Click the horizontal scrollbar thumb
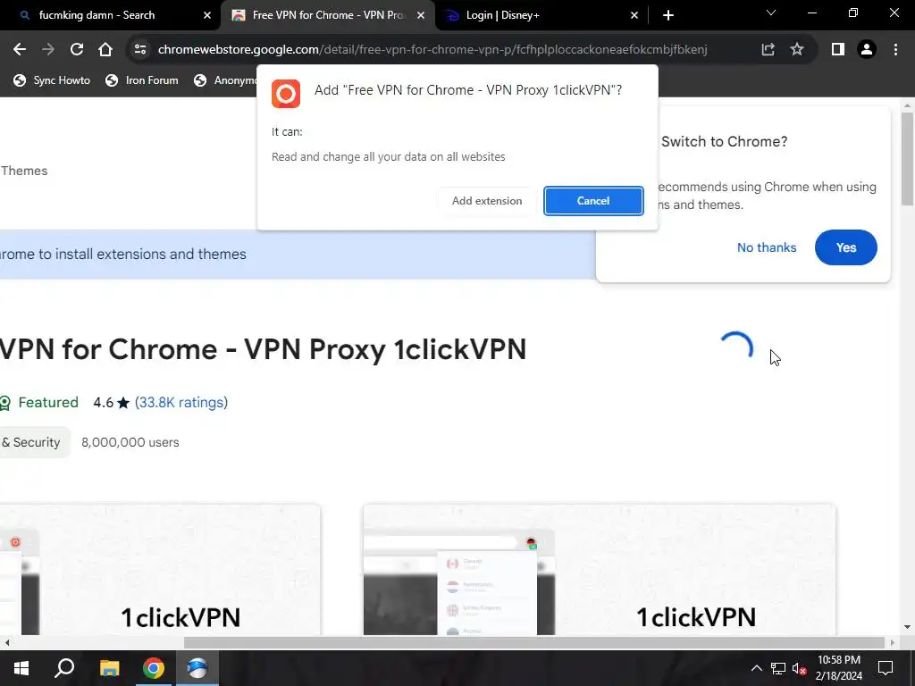This screenshot has width=915, height=686. (x=534, y=642)
